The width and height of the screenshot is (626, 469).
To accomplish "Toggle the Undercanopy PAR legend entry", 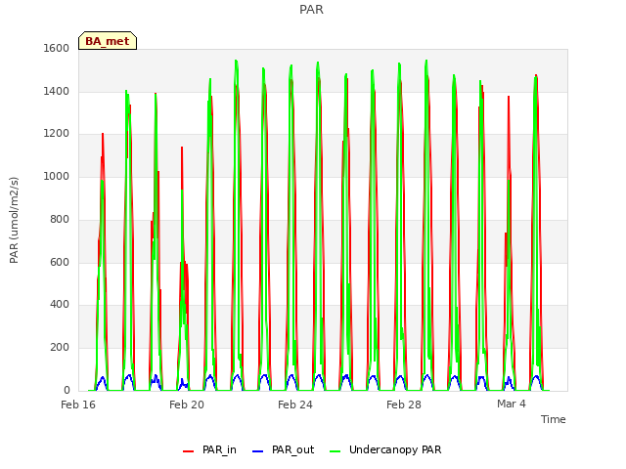I will click(385, 449).
